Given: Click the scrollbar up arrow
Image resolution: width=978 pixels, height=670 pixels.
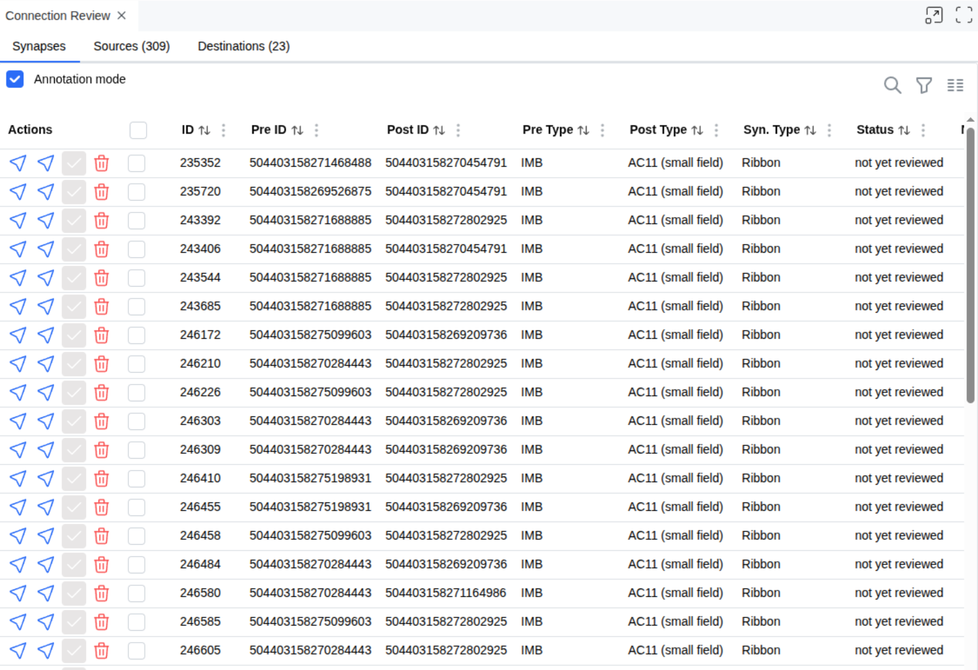Looking at the screenshot, I should tap(970, 120).
